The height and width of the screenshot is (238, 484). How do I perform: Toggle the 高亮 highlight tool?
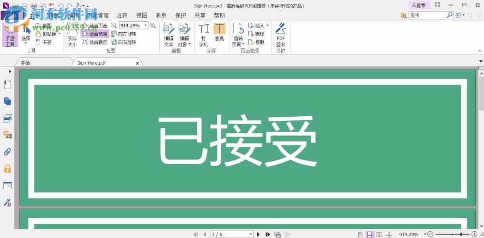tap(219, 32)
